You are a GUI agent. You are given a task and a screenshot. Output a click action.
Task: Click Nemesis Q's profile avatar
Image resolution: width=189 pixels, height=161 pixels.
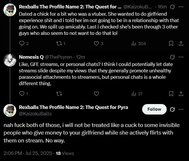[10, 60]
